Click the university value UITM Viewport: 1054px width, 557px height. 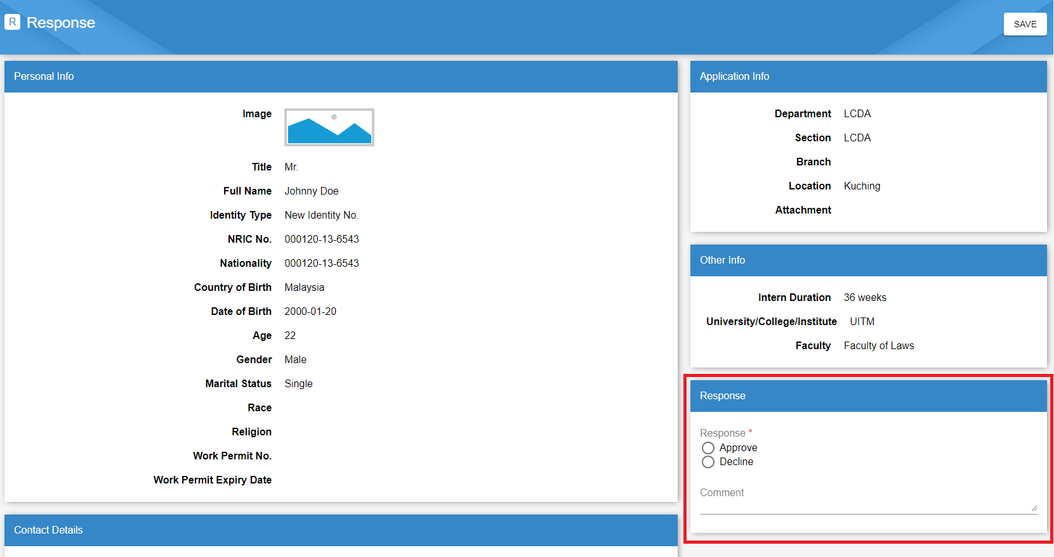[862, 322]
